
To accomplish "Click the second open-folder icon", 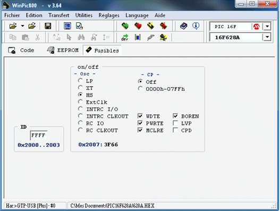I will (32, 26).
